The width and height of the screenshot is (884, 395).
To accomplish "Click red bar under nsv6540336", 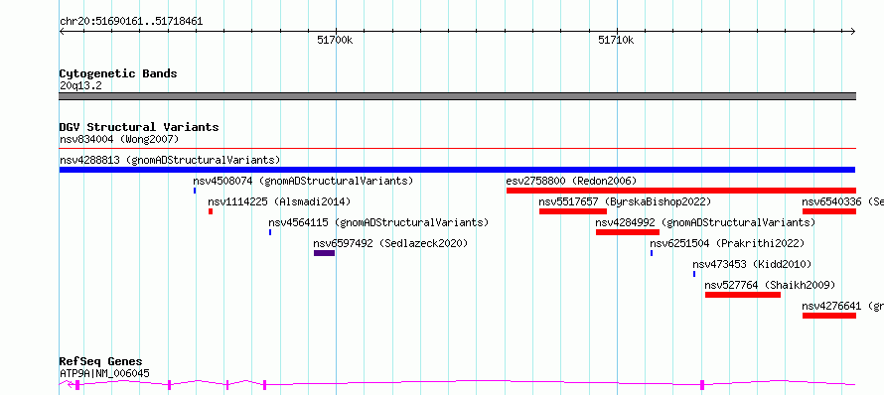I will click(829, 211).
